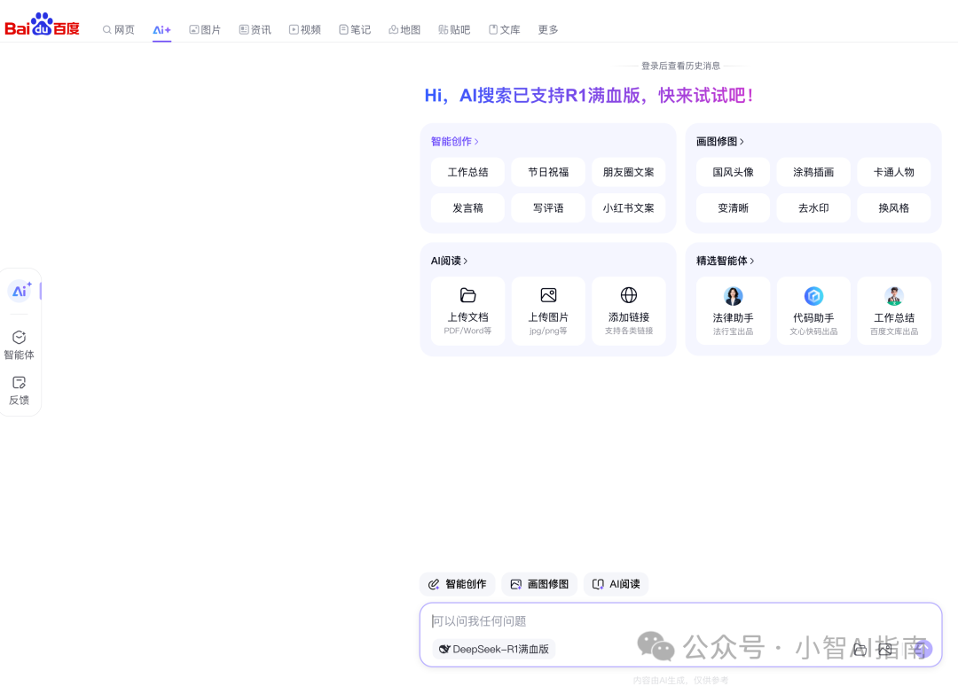Toggle the DeepSeek-R1满血版 model chip
This screenshot has height=686, width=958.
pyautogui.click(x=494, y=649)
